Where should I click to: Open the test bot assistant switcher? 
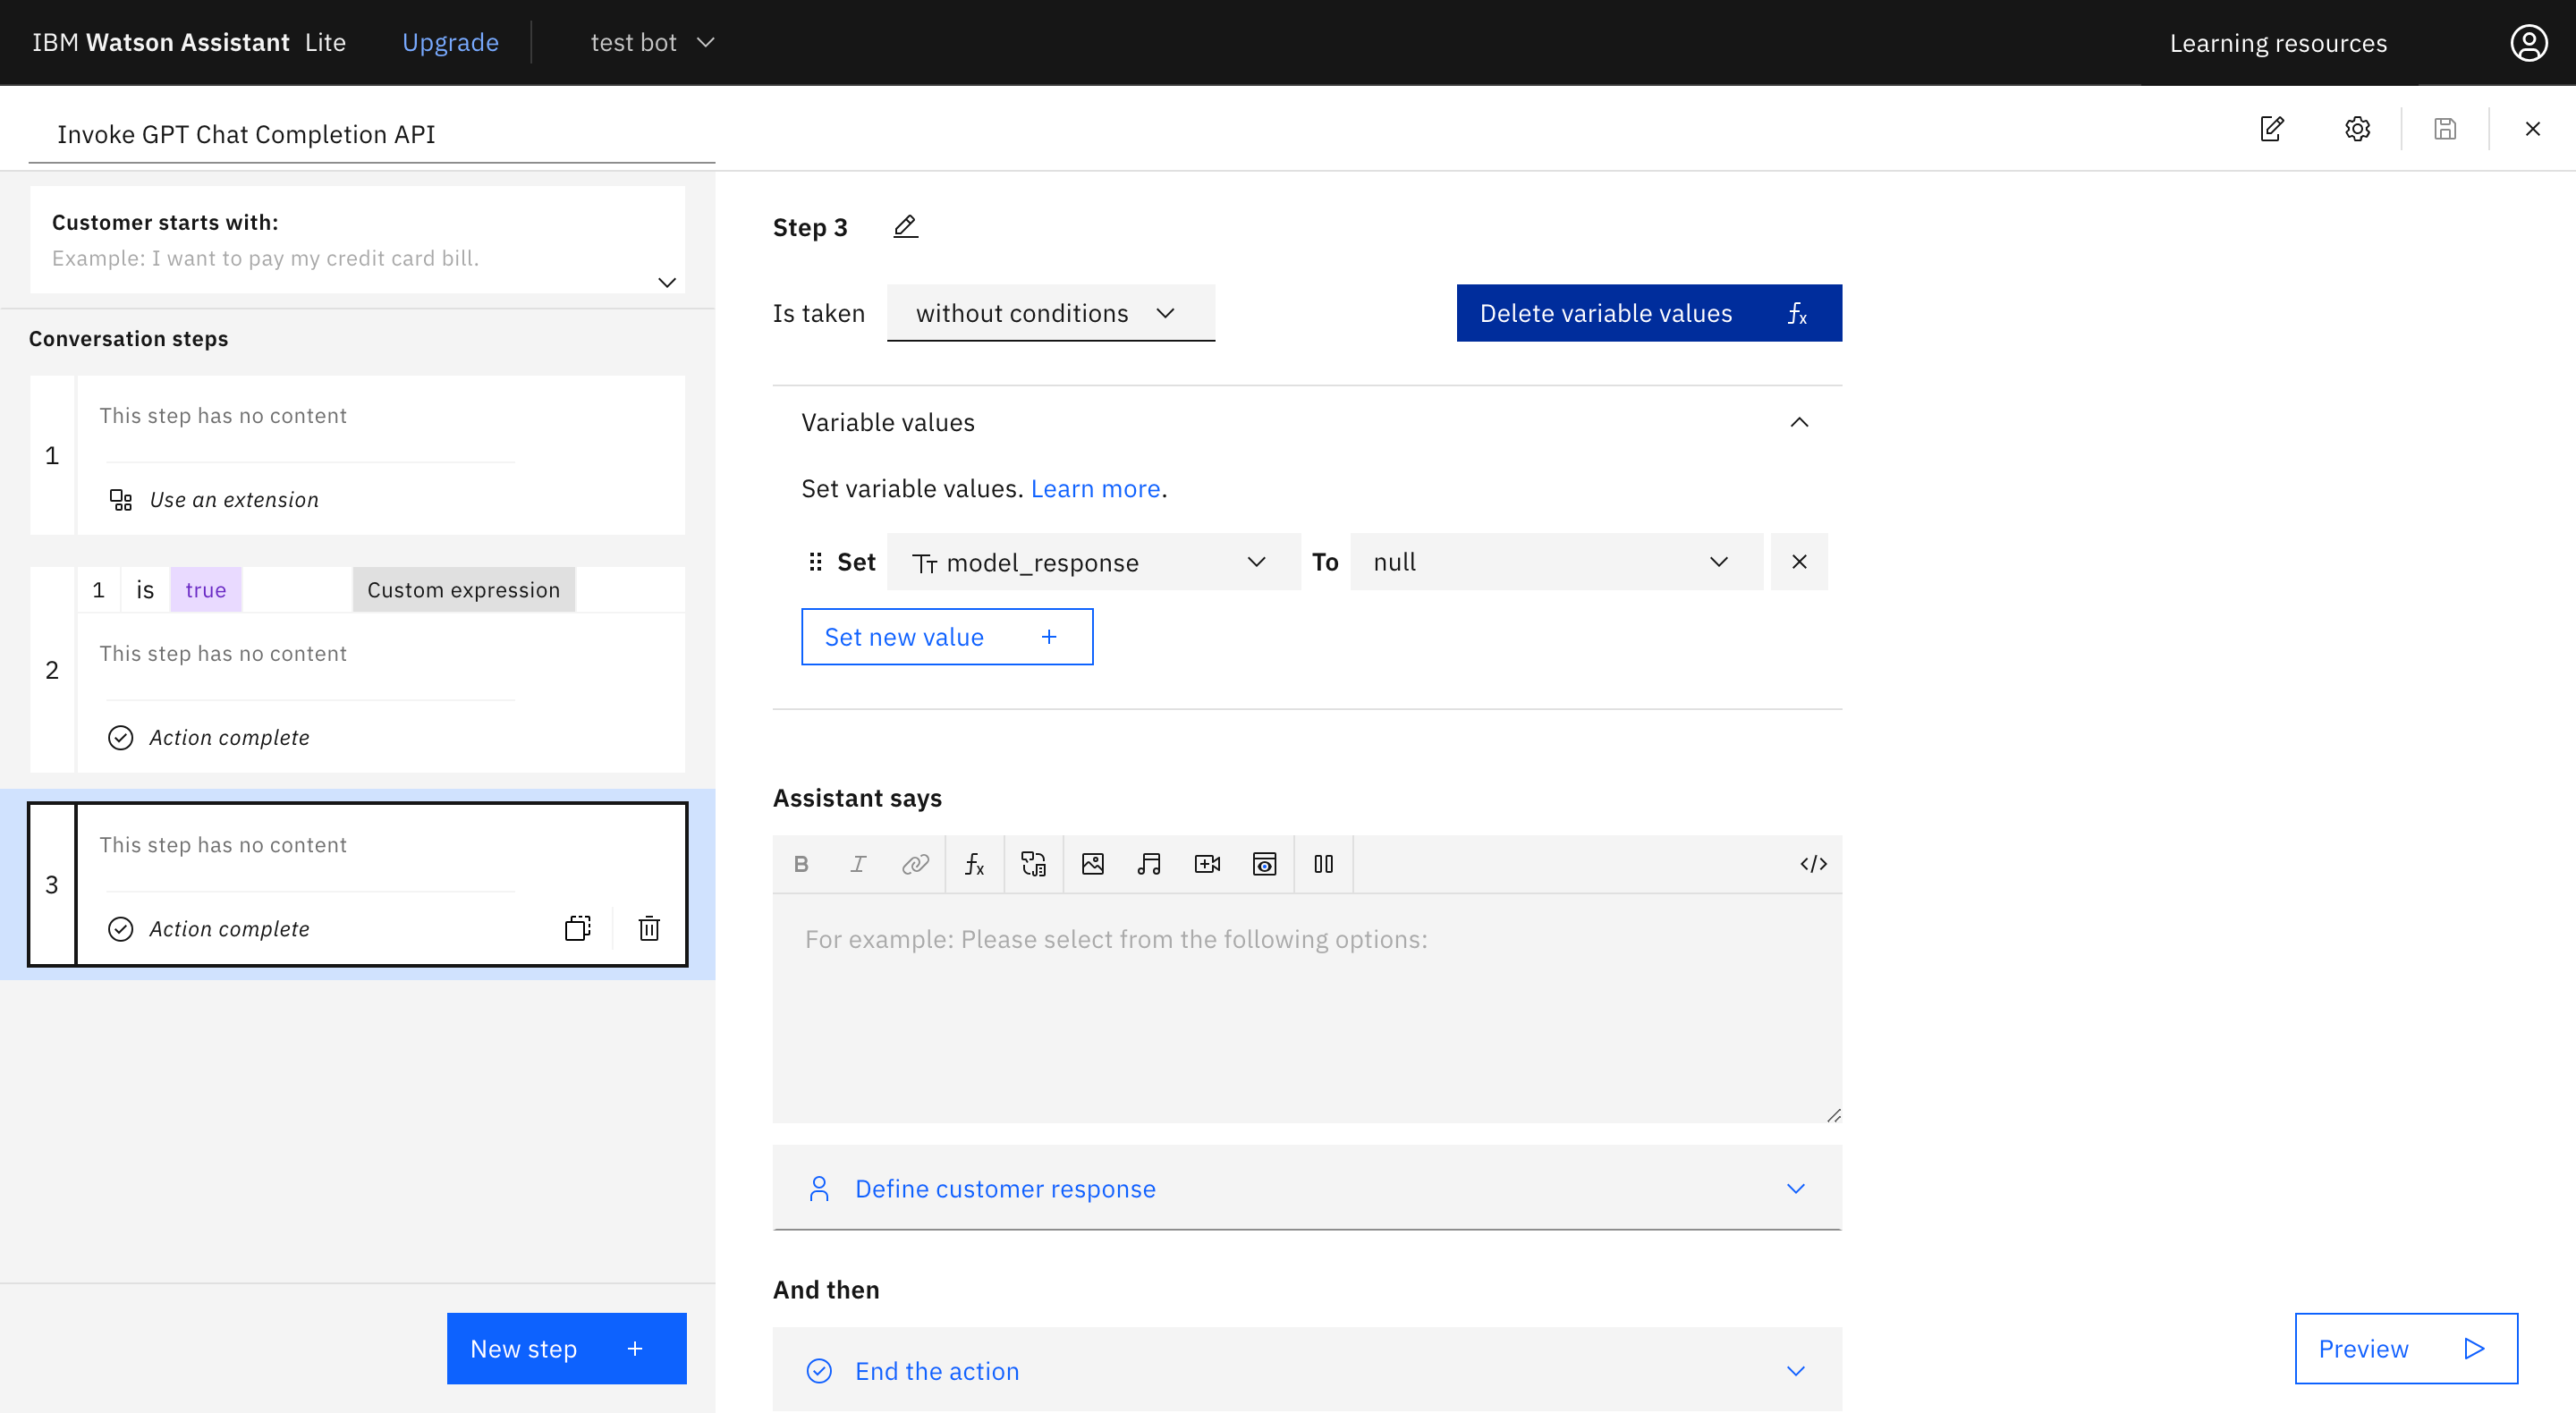pos(652,42)
